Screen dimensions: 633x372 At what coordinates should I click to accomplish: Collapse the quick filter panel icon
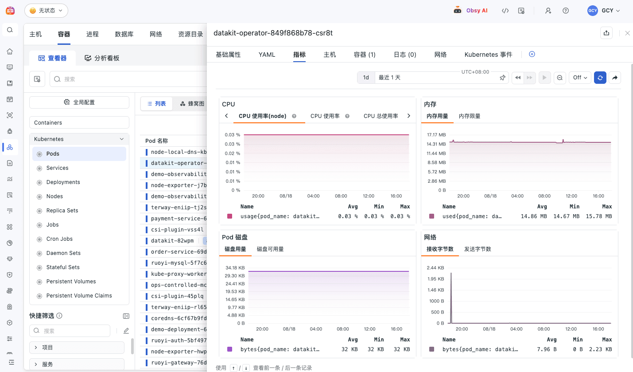pos(126,316)
